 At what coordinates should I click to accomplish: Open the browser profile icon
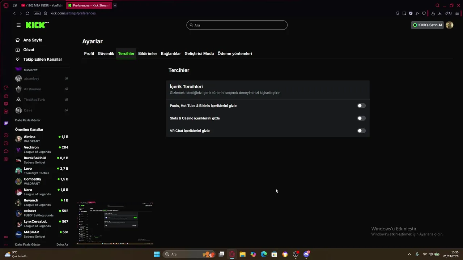tap(433, 13)
